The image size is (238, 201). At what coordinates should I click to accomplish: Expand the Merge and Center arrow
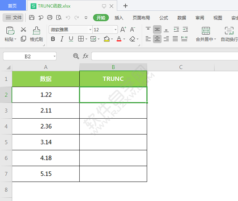click(215, 39)
